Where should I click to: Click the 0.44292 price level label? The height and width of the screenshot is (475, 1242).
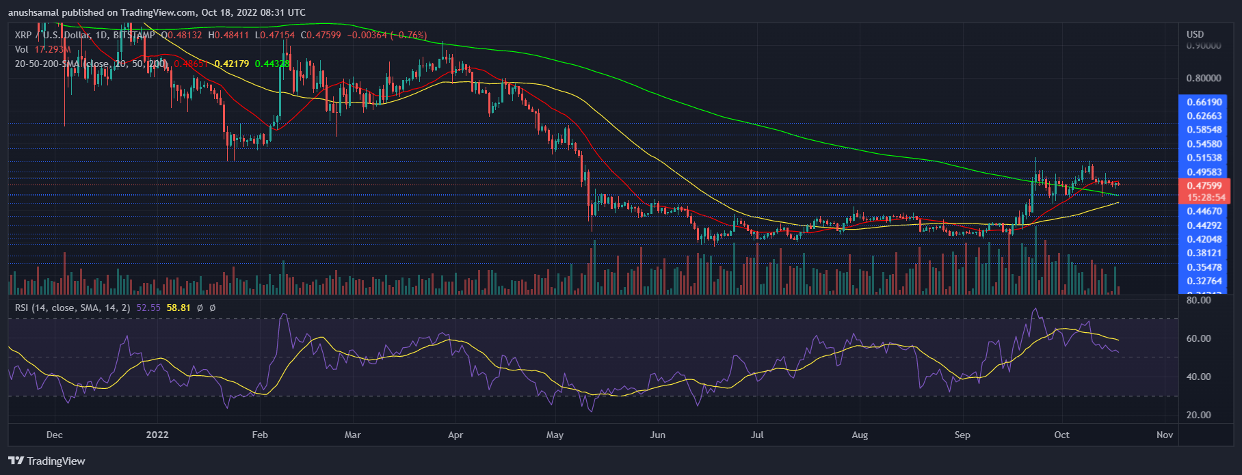(x=1204, y=226)
